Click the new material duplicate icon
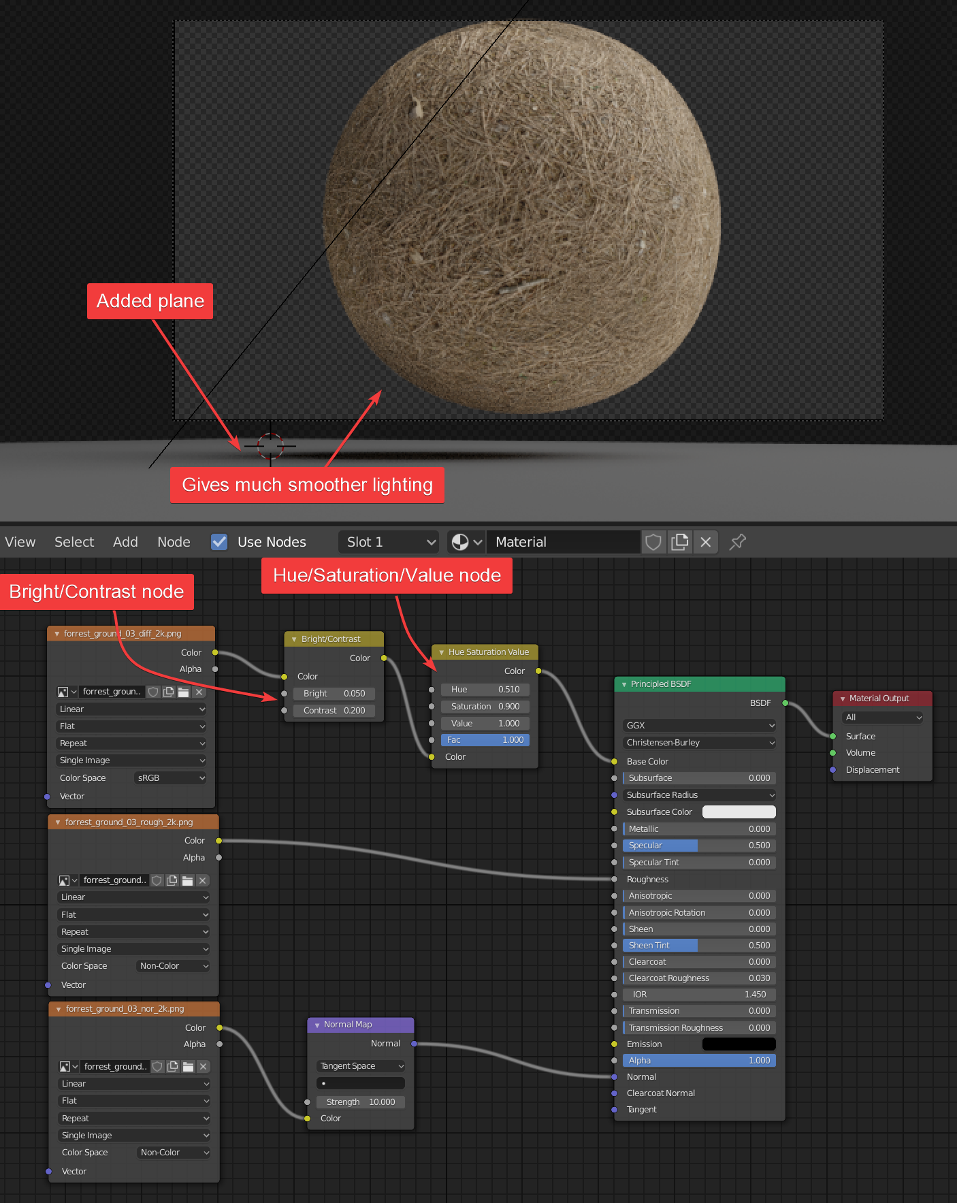 click(x=679, y=542)
